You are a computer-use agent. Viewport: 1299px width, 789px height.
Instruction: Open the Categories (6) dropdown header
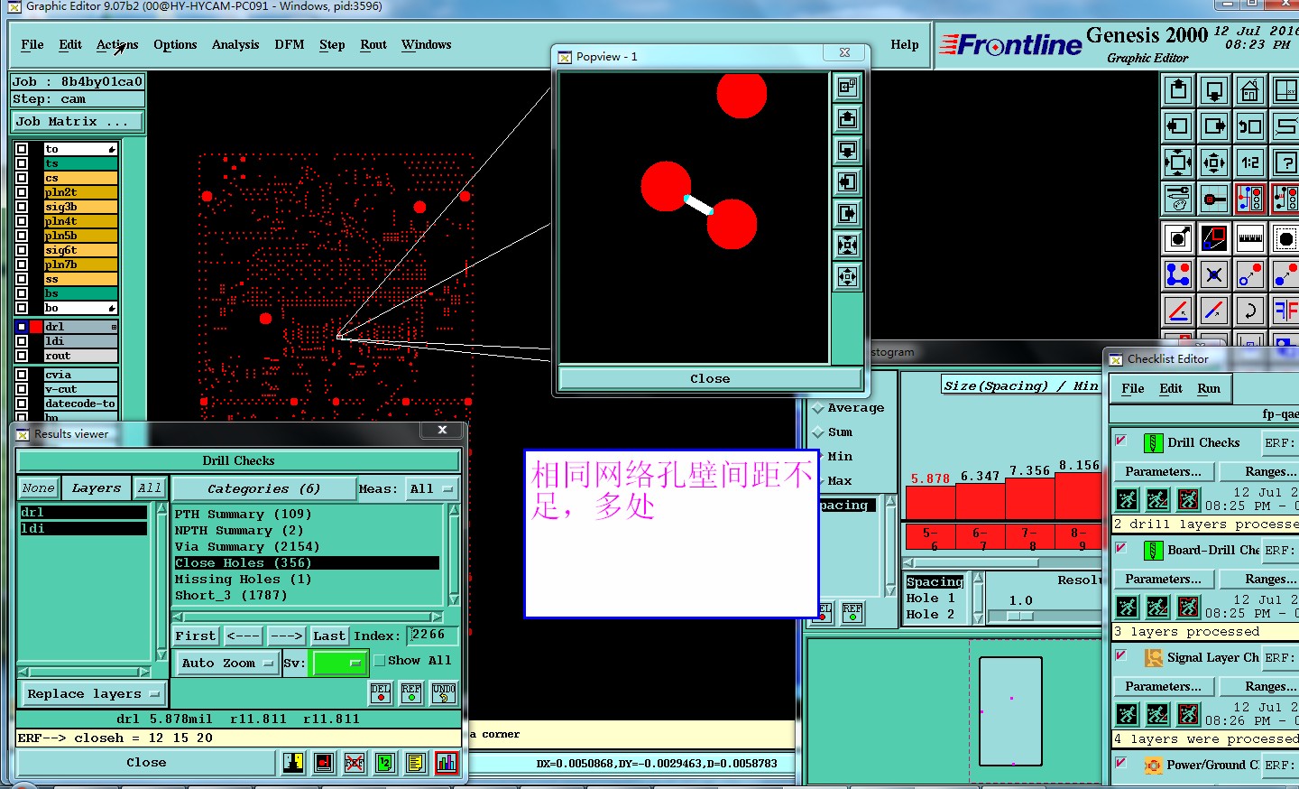tap(263, 488)
